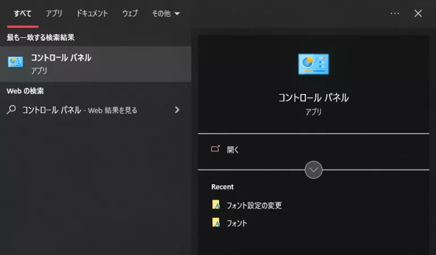This screenshot has height=255, width=436.
Task: Click the コントロール パネル icon in the results list
Action: (x=16, y=62)
